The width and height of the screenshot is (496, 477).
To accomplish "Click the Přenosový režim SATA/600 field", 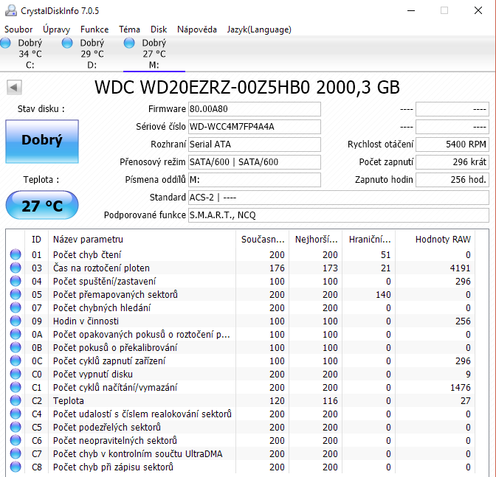I will [255, 162].
